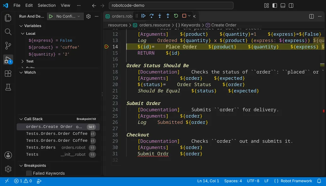This screenshot has height=186, width=326.
Task: Click the Start Debugging green play icon
Action: pyautogui.click(x=51, y=16)
